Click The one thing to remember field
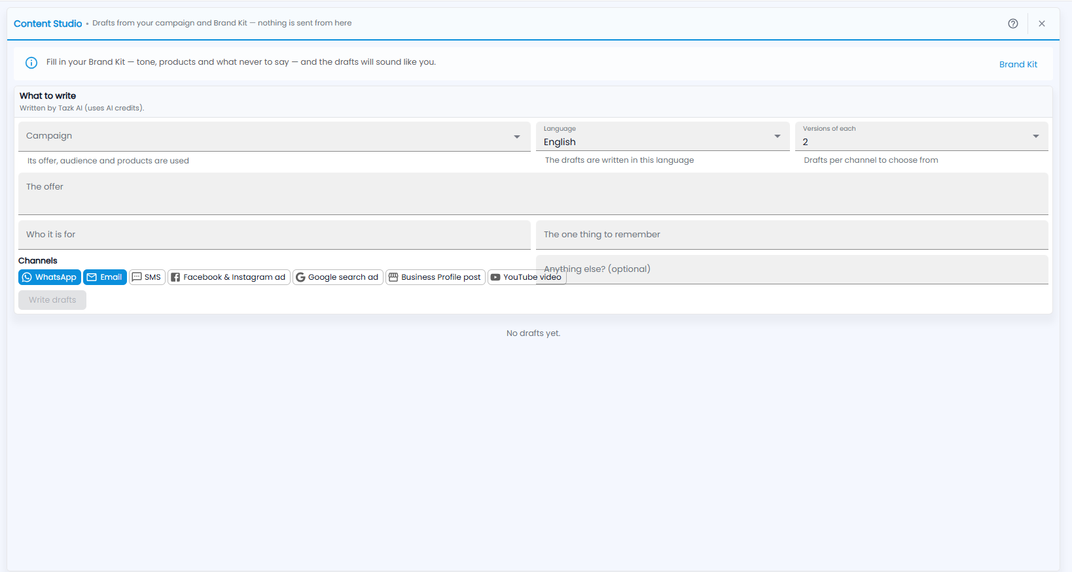 (792, 235)
